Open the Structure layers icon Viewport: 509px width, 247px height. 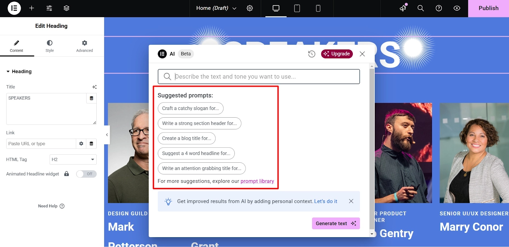pyautogui.click(x=66, y=8)
